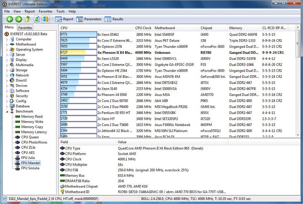Click the results list scroll down arrow
This screenshot has width=303, height=204.
(x=298, y=135)
